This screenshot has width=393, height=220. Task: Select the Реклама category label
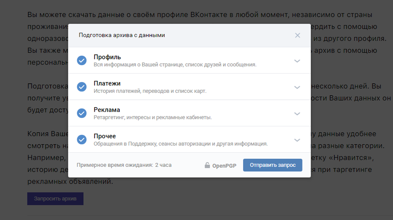107,110
